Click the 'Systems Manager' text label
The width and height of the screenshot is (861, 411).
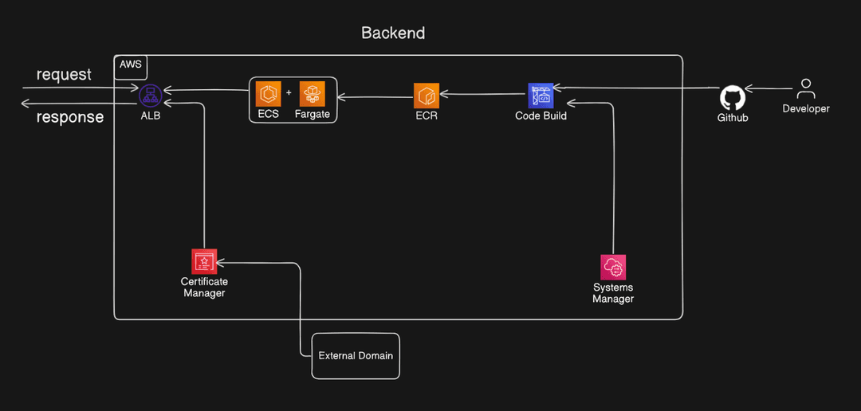pos(613,293)
